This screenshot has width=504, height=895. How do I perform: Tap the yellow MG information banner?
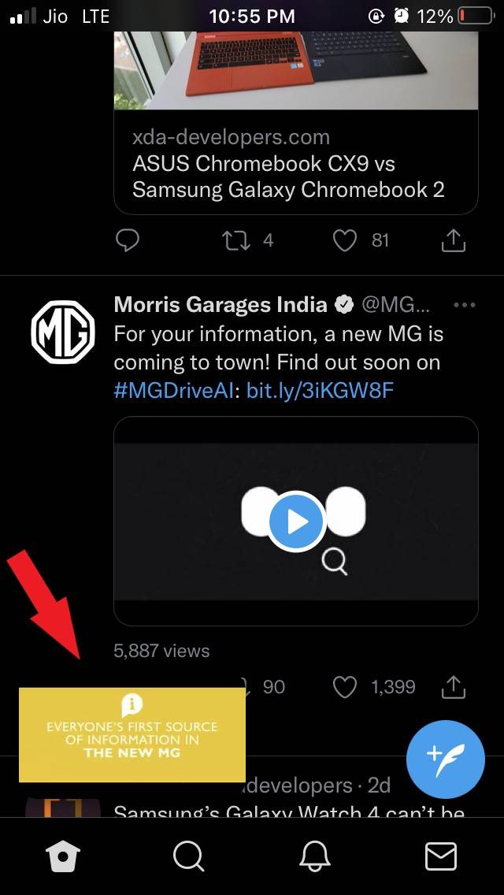132,734
